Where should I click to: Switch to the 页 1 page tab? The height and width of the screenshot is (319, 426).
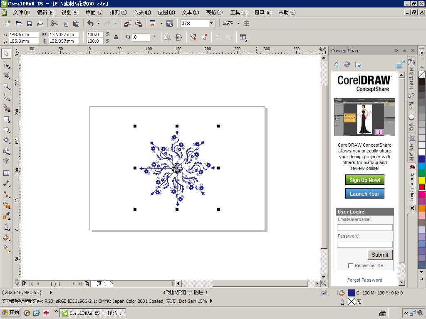click(102, 284)
